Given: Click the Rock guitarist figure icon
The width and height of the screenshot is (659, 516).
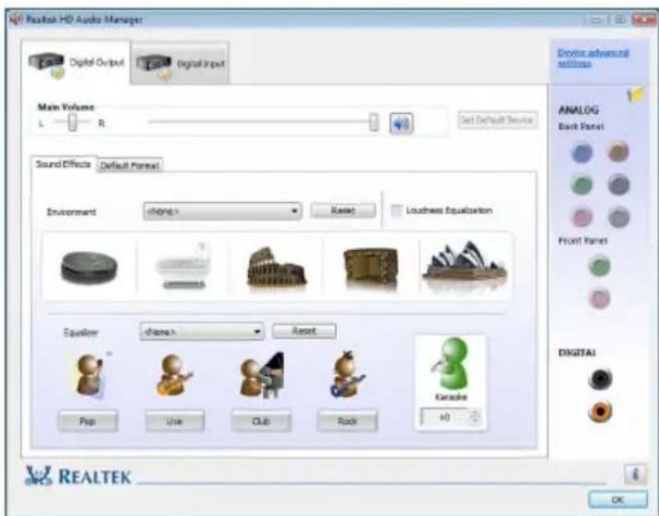Looking at the screenshot, I should [x=348, y=374].
